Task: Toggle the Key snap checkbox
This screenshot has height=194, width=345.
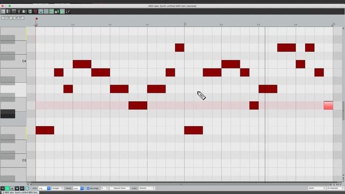Action: [88, 188]
